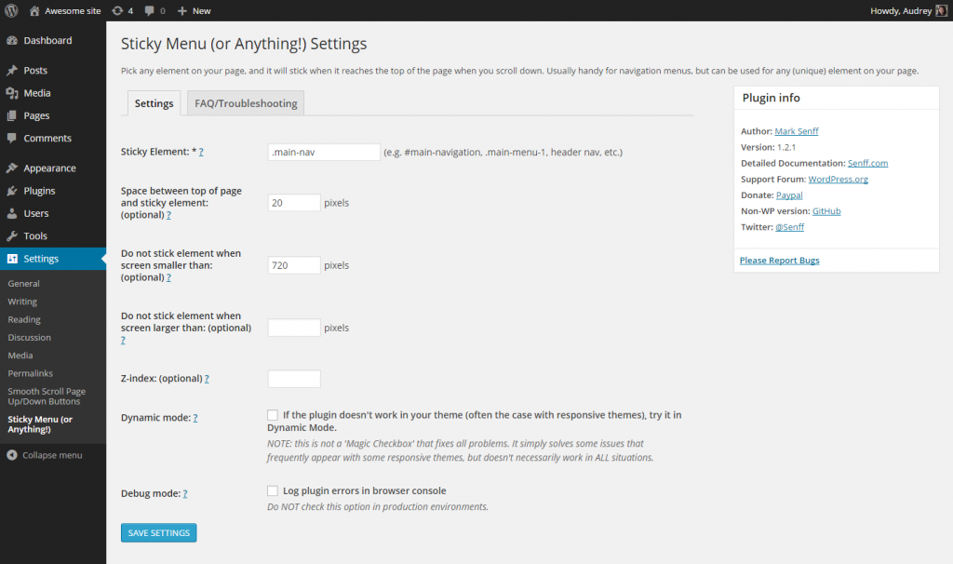Open the Please Report Bugs link
953x564 pixels.
(x=779, y=260)
